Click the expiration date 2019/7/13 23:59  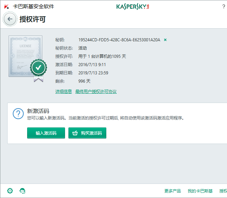click(x=93, y=73)
